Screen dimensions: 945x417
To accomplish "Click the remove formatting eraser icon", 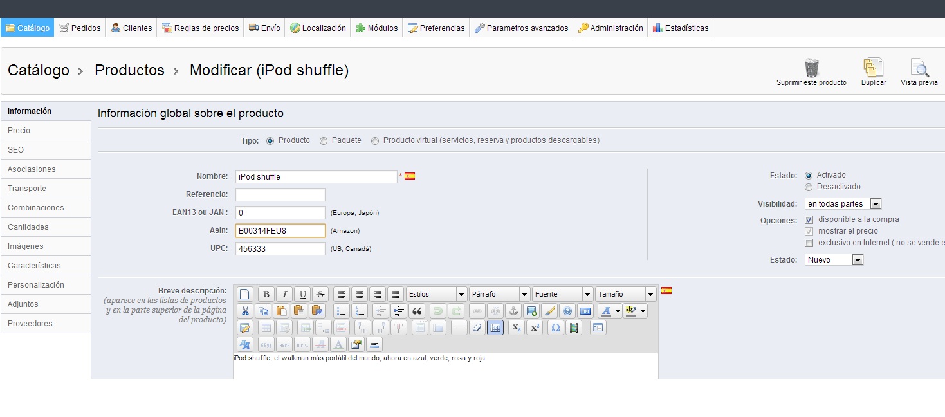I will [x=477, y=328].
